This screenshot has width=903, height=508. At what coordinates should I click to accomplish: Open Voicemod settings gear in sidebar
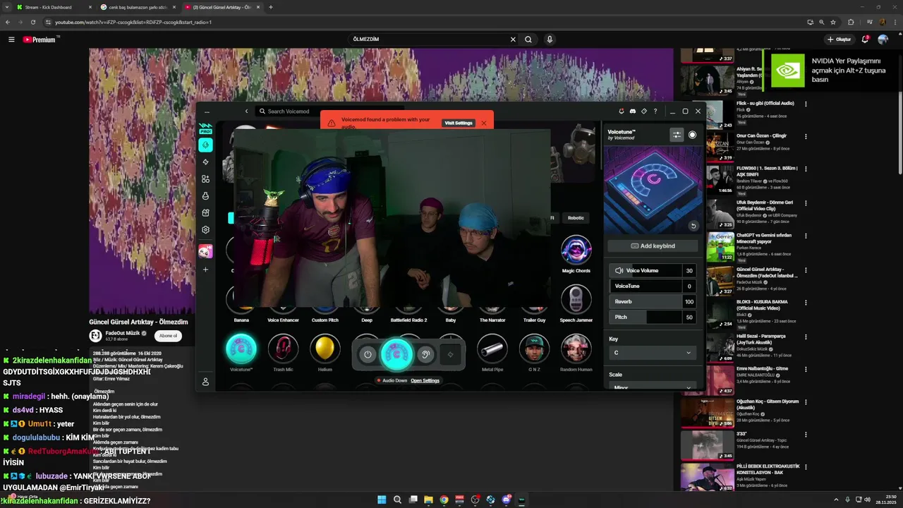point(205,229)
